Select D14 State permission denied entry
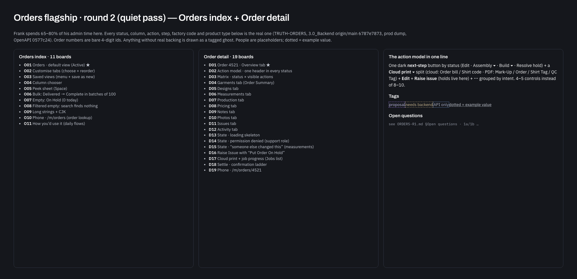 (x=249, y=141)
